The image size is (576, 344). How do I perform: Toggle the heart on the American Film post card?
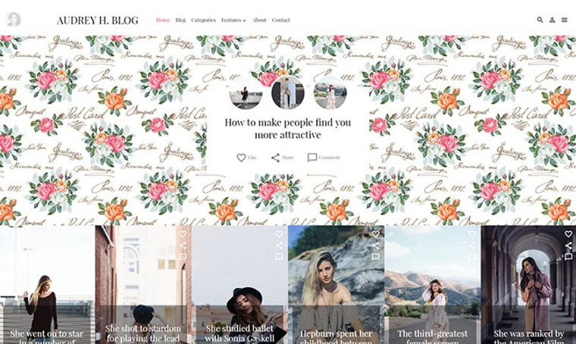[x=568, y=234]
